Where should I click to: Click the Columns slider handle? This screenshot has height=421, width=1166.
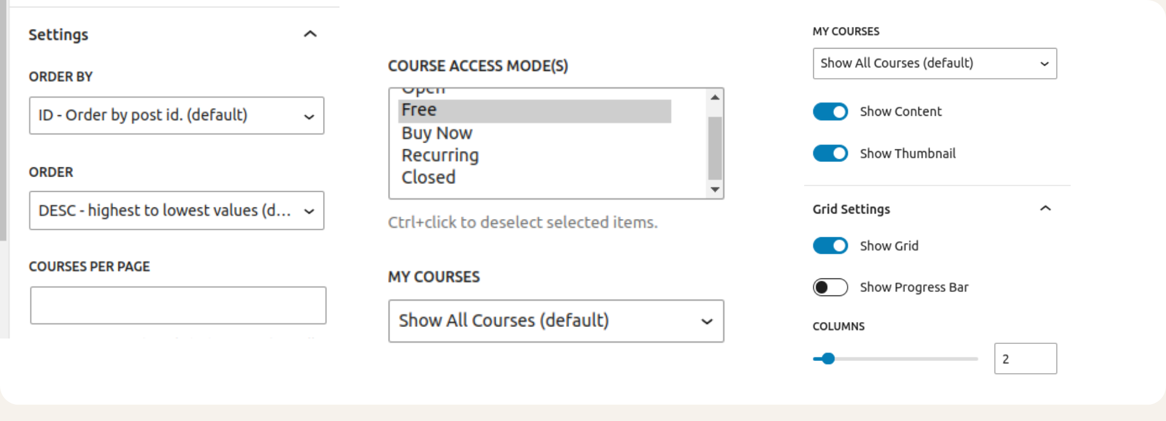coord(828,359)
